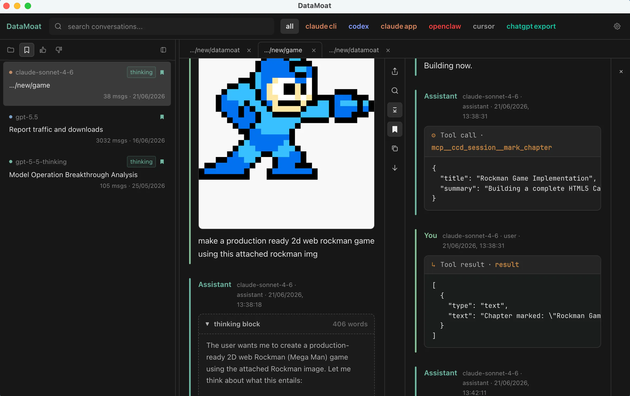The width and height of the screenshot is (630, 396).
Task: Click the 'You' sender label
Action: point(430,236)
